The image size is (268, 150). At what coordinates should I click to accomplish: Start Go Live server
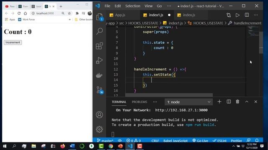200,141
